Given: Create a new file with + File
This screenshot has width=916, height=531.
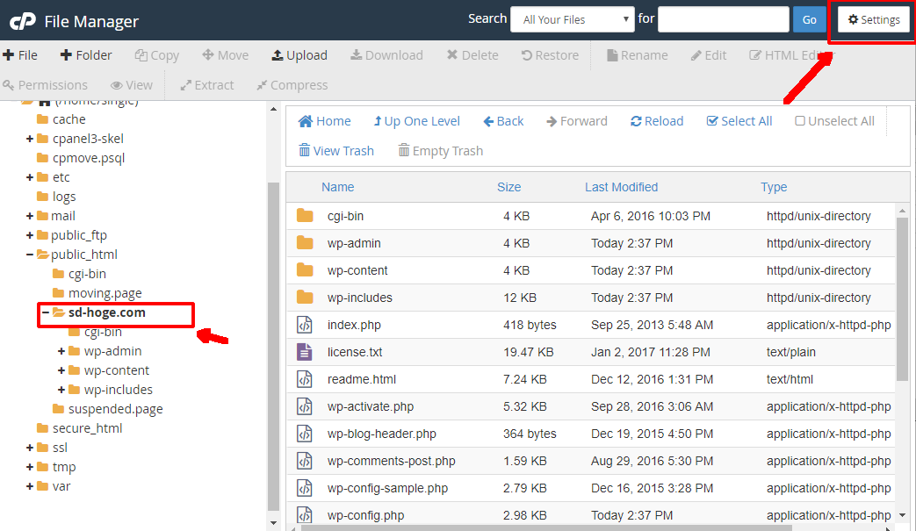Looking at the screenshot, I should coord(20,55).
